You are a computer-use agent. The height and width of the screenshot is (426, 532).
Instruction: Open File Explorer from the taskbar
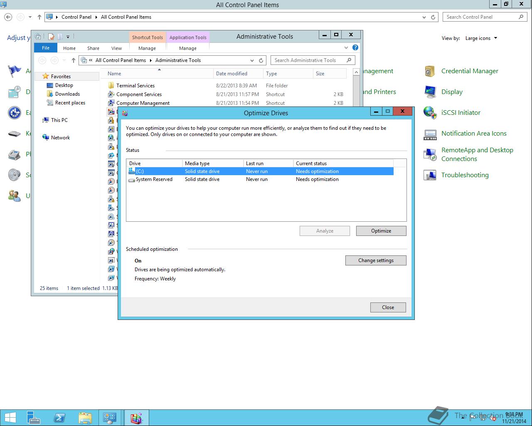85,418
